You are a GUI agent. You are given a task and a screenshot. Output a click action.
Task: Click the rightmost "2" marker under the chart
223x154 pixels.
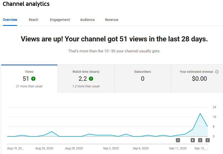tap(208, 140)
